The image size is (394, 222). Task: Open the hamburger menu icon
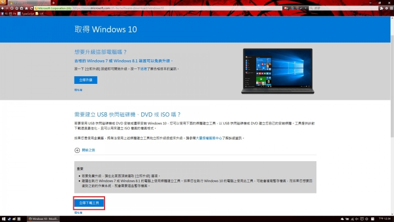pos(391,8)
